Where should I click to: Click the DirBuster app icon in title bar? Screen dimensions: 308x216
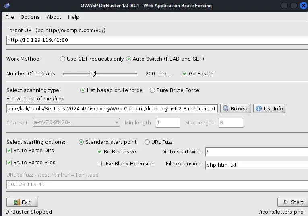[x=7, y=6]
